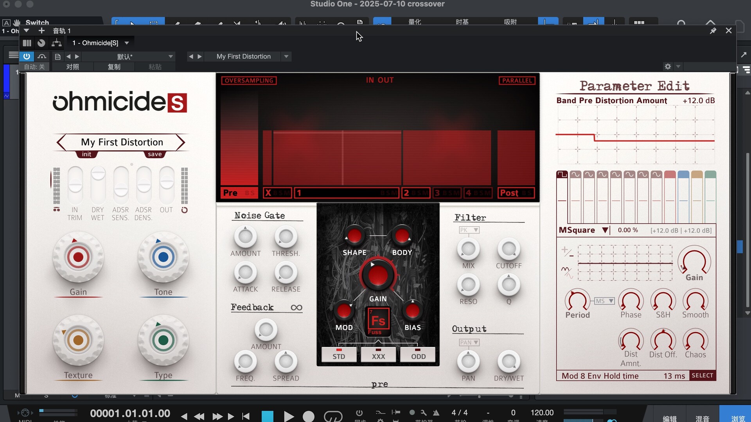Image resolution: width=751 pixels, height=422 pixels.
Task: Toggle the OVERSAMPLING switch
Action: click(249, 80)
